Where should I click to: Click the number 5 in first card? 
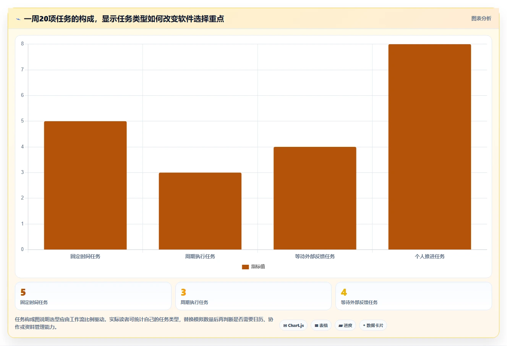pyautogui.click(x=23, y=292)
